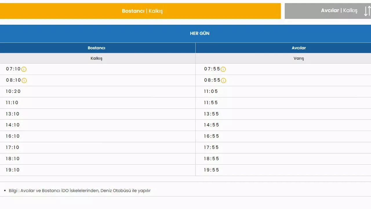Click the 16:10 departure time
This screenshot has width=371, height=209.
pyautogui.click(x=12, y=136)
